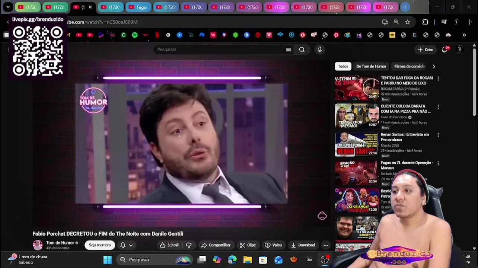Open the media control icon in browser toolbar
The height and width of the screenshot is (268, 478).
point(444,22)
